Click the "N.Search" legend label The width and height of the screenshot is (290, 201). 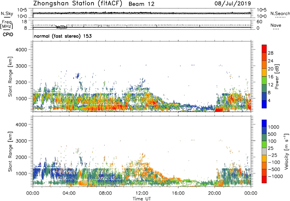(x=280, y=13)
